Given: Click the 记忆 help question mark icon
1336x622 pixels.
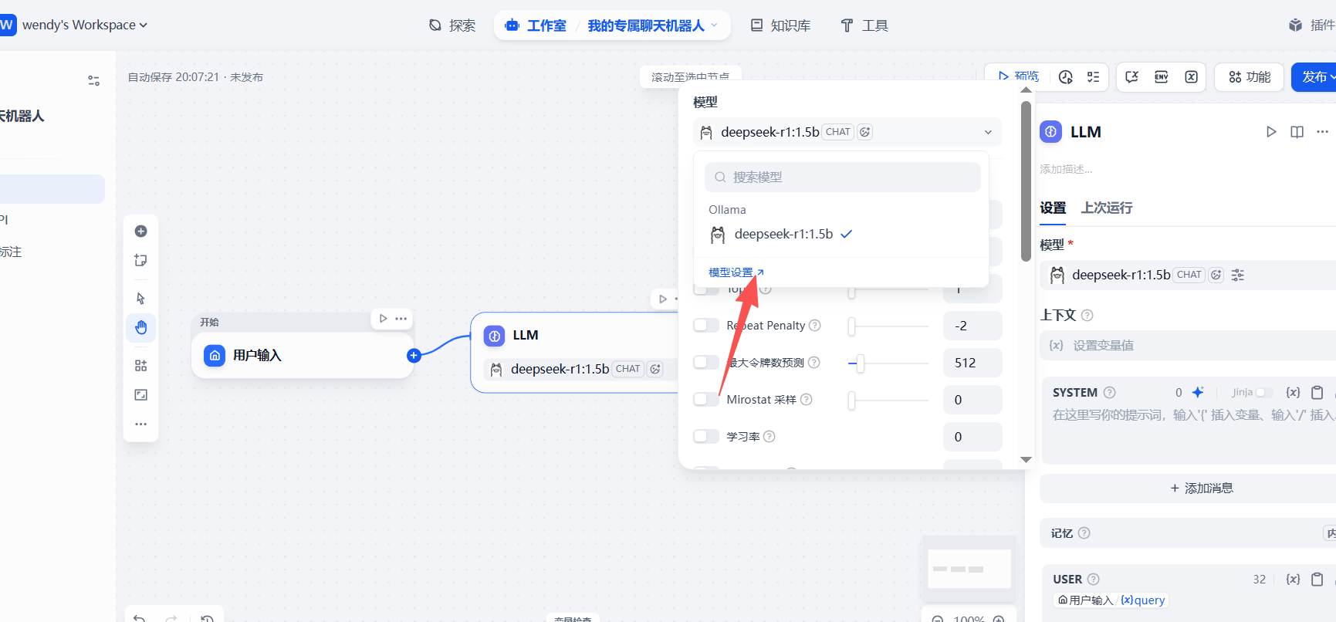Looking at the screenshot, I should coord(1084,533).
